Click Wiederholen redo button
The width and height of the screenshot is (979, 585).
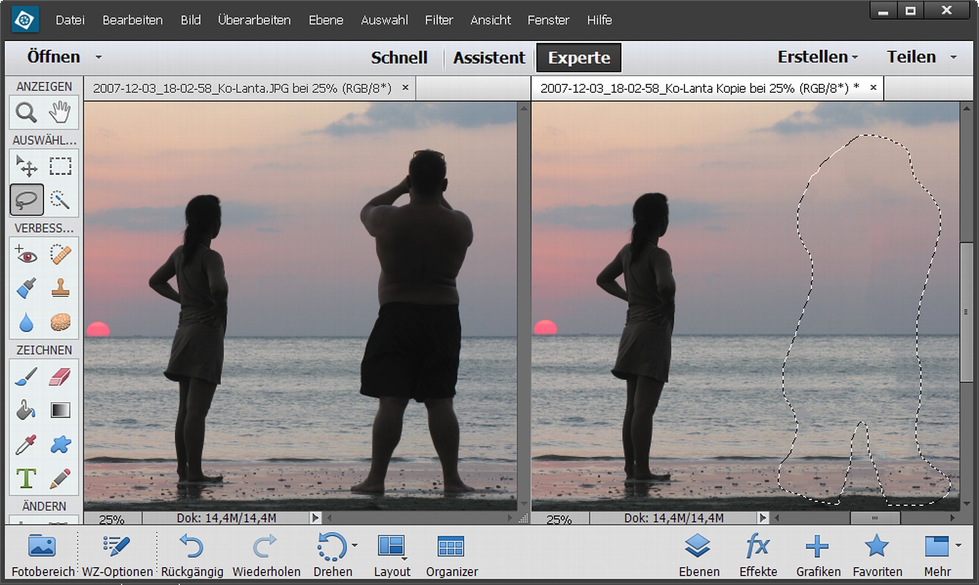pos(266,555)
